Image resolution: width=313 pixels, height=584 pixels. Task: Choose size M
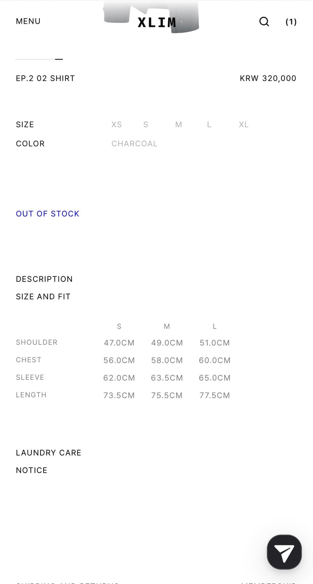pos(179,125)
